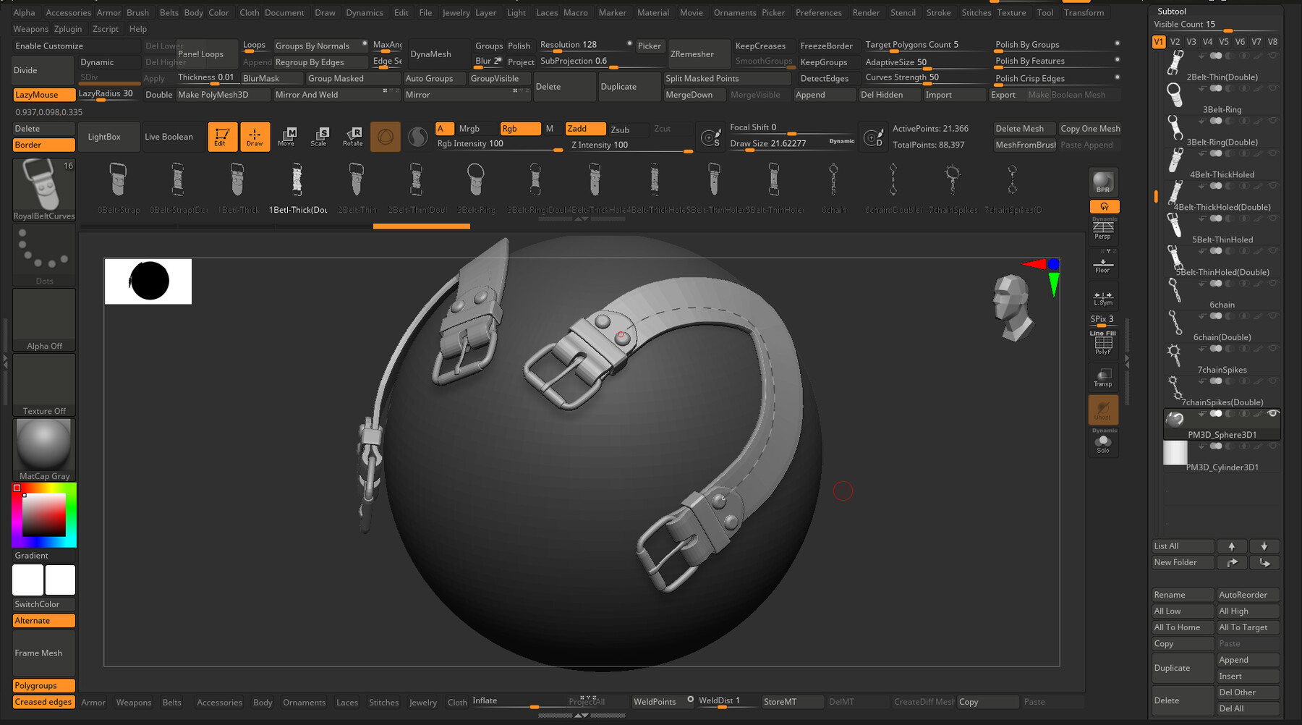1302x725 pixels.
Task: Click the sculptris pro sphere icon
Action: [x=417, y=136]
